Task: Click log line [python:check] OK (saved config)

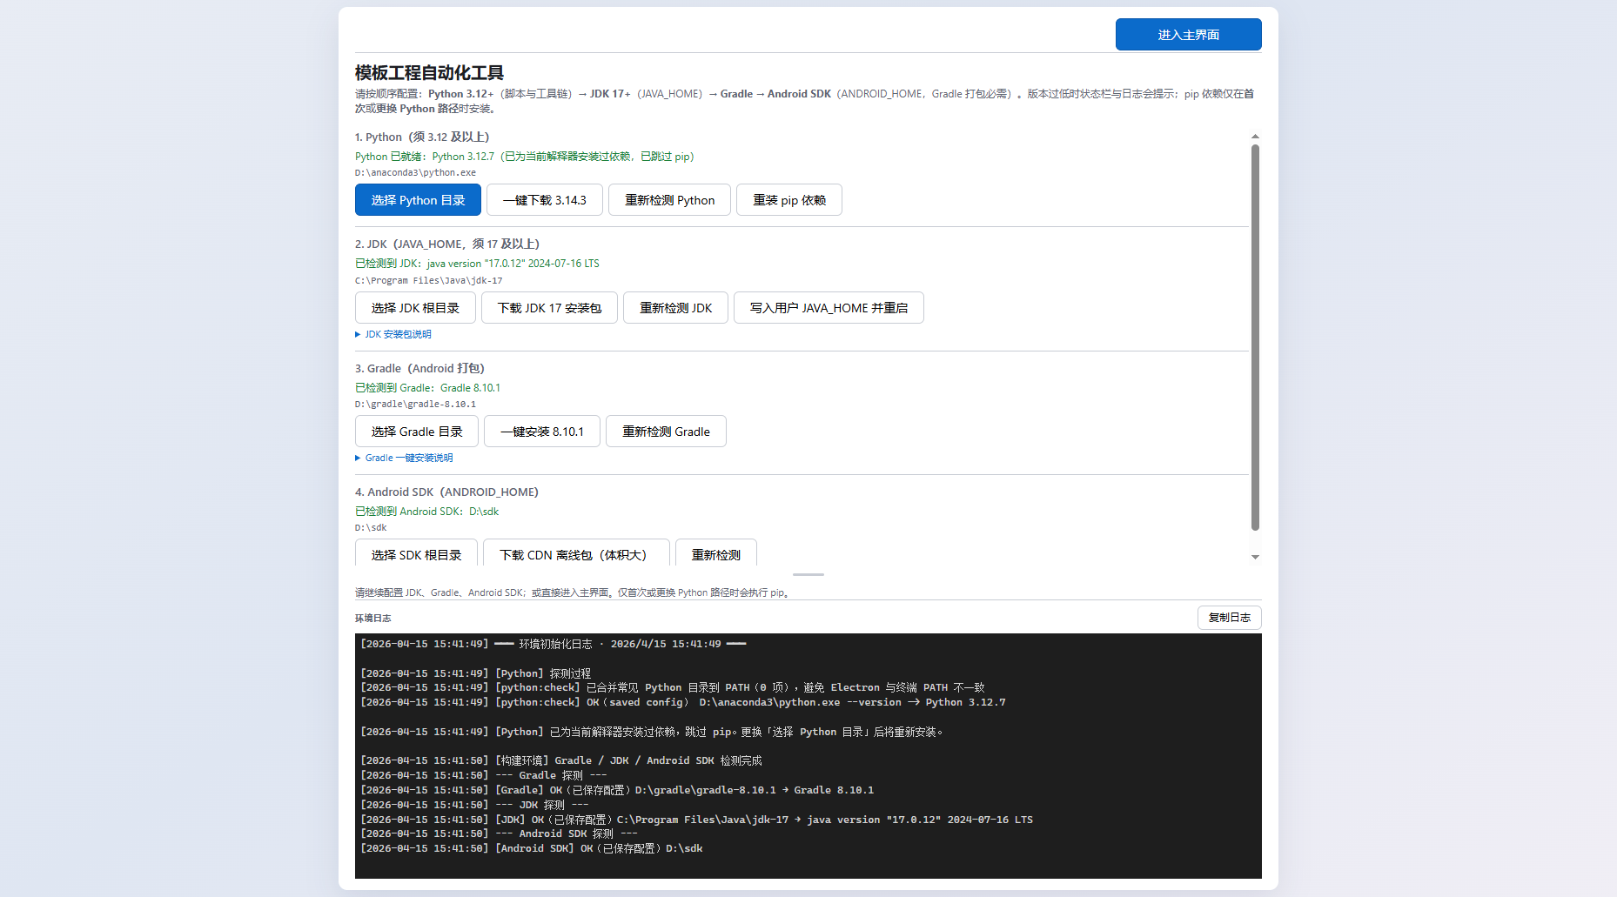Action: (x=683, y=702)
